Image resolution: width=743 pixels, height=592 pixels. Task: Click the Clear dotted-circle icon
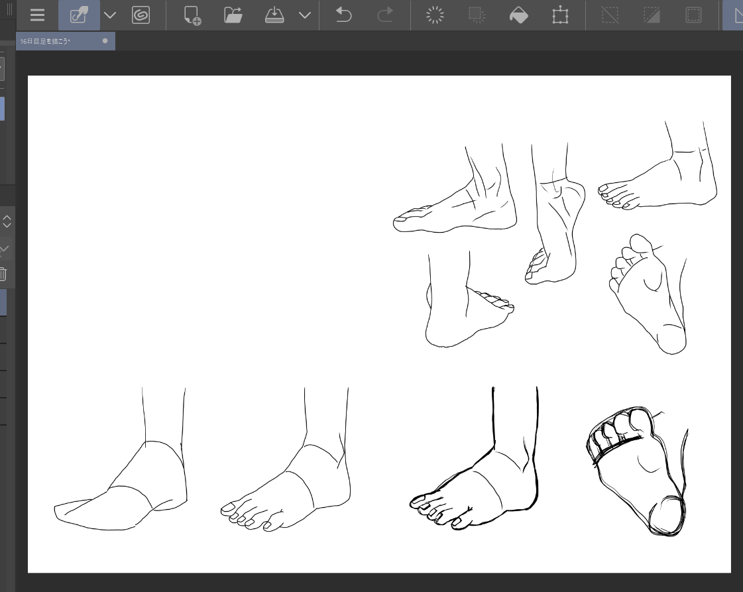click(x=434, y=15)
